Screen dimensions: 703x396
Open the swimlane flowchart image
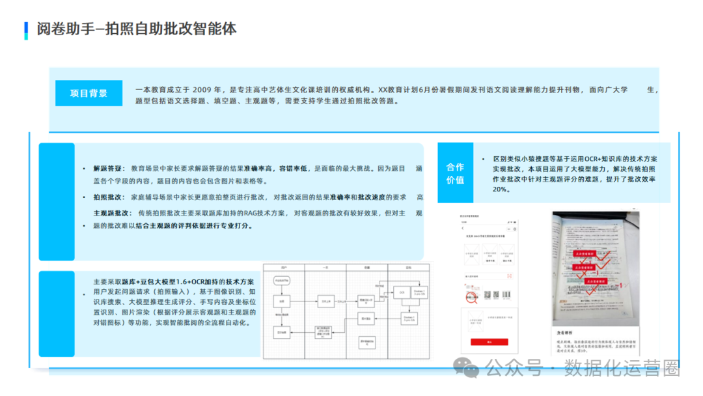point(346,312)
